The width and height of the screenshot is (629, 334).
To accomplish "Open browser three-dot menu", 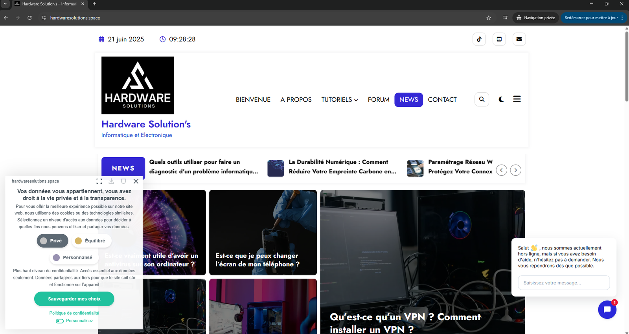I will pyautogui.click(x=622, y=18).
